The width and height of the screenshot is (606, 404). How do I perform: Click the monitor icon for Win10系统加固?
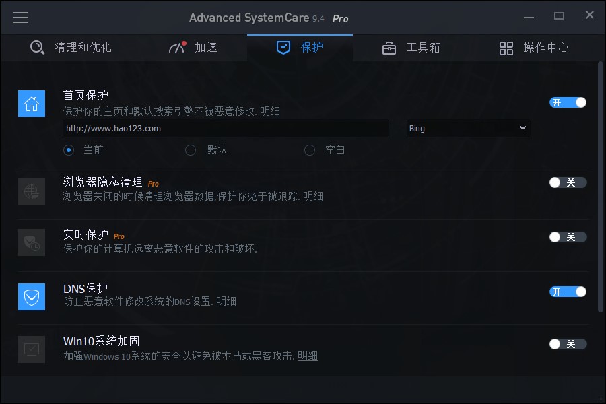pos(32,349)
